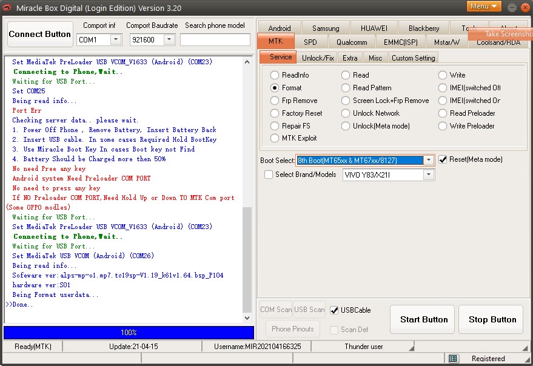This screenshot has width=533, height=366.
Task: Switch to the SPD tab
Action: (x=310, y=42)
